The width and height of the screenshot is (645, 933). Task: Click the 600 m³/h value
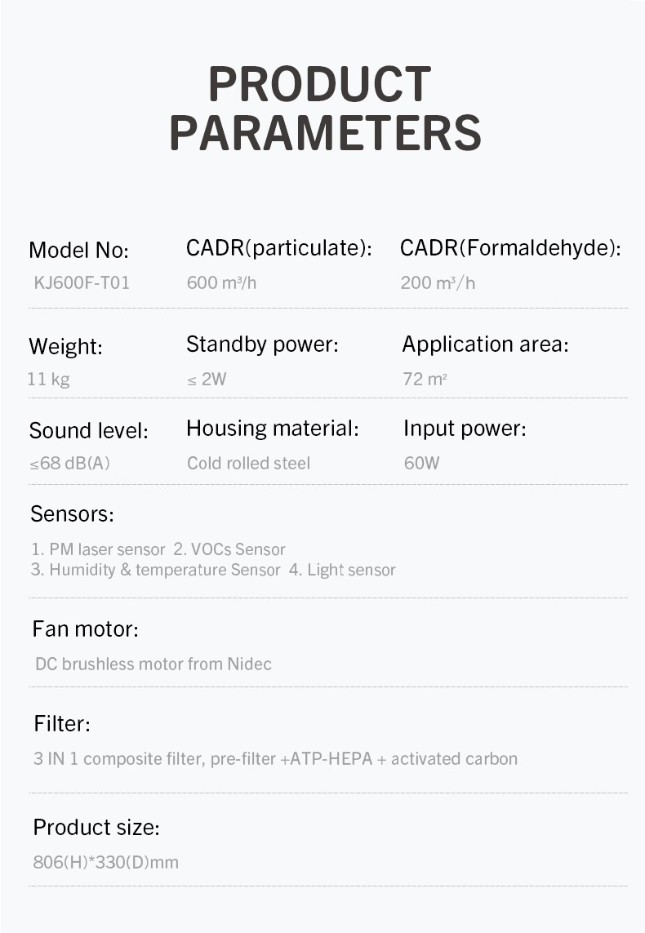[221, 282]
